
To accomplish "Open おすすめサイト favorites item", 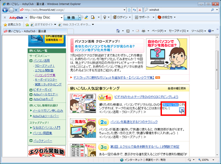I will (x=43, y=24).
